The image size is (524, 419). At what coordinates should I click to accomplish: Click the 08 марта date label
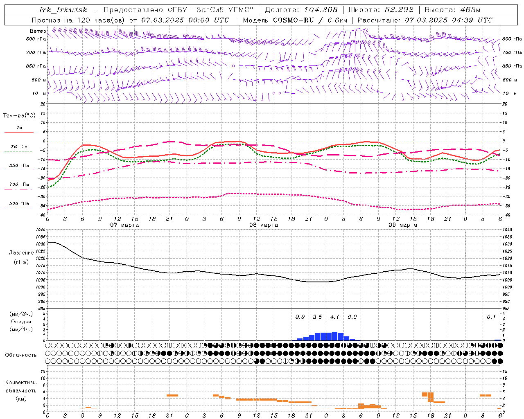point(264,225)
